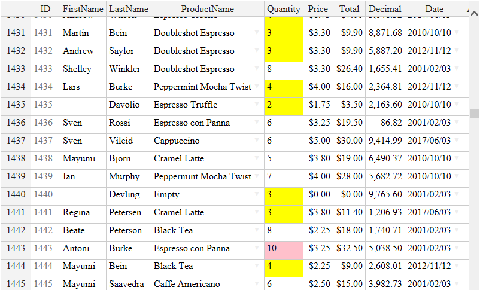Expand Date dropdown arrow in row 1440
The width and height of the screenshot is (480, 290).
click(x=457, y=194)
